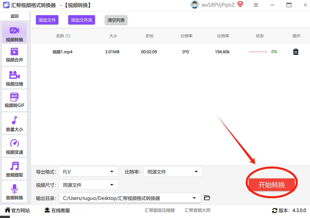Click 添加文件 button
310x218 pixels.
coord(47,20)
